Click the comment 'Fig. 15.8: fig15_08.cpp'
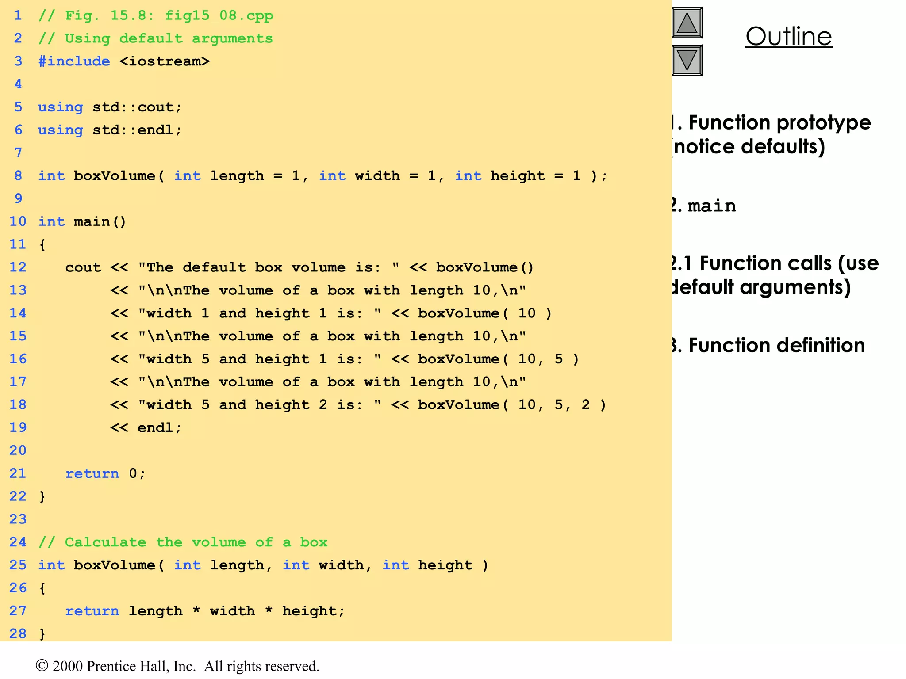906x679 pixels. click(x=156, y=15)
